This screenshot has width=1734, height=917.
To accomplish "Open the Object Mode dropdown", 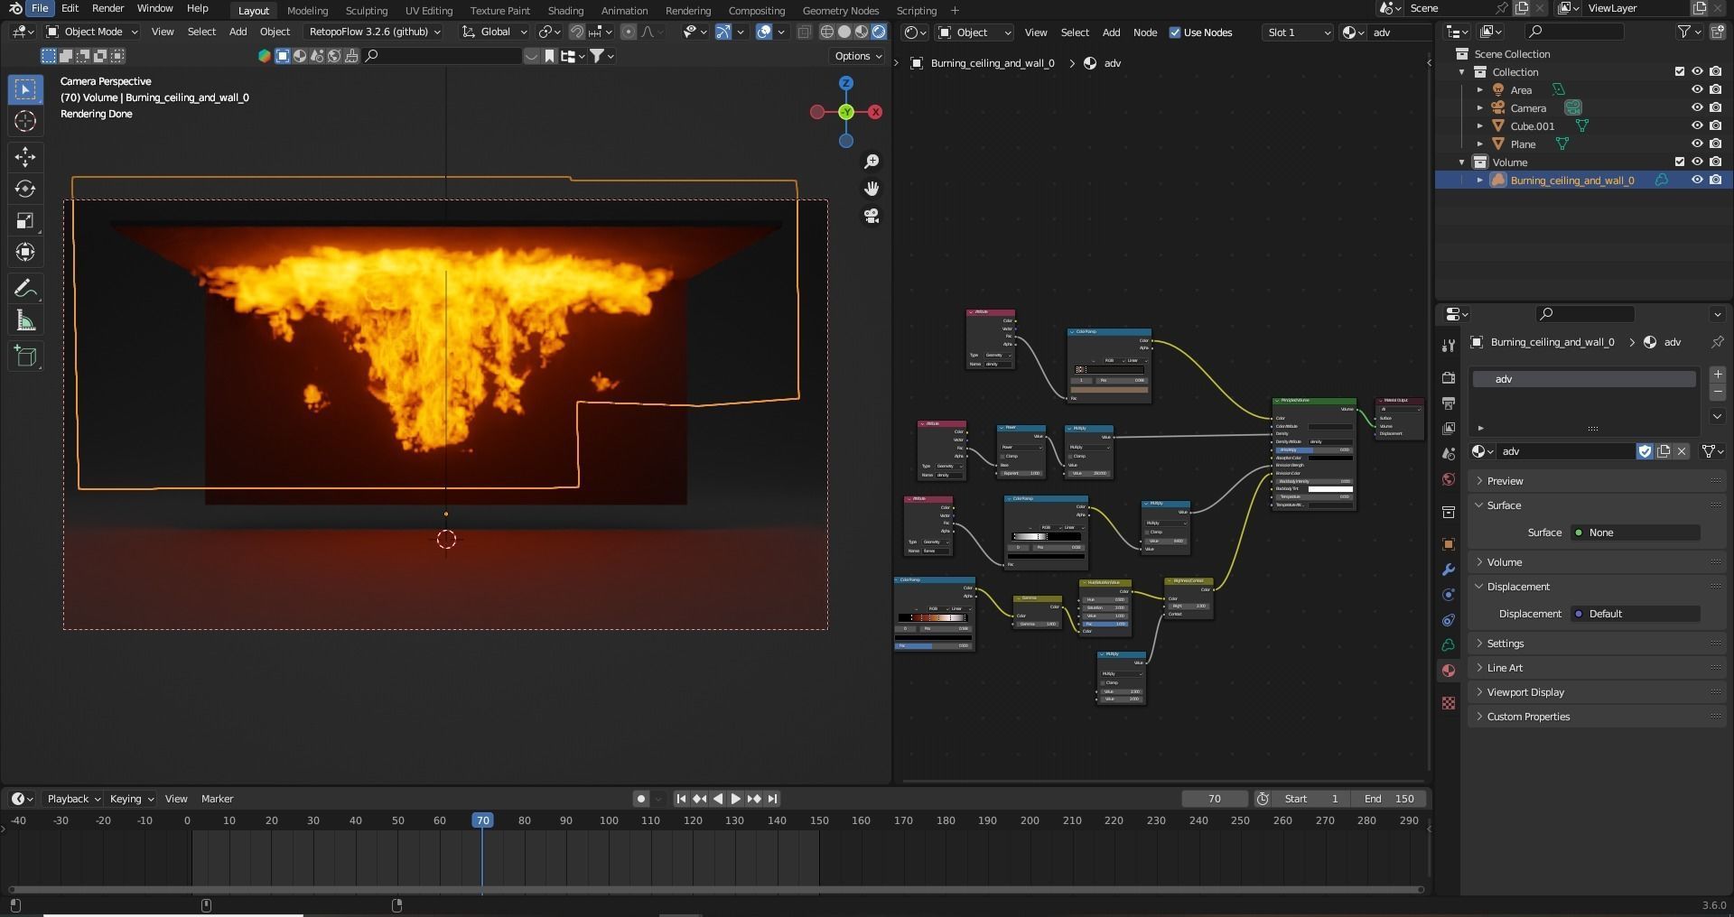I will 92,32.
